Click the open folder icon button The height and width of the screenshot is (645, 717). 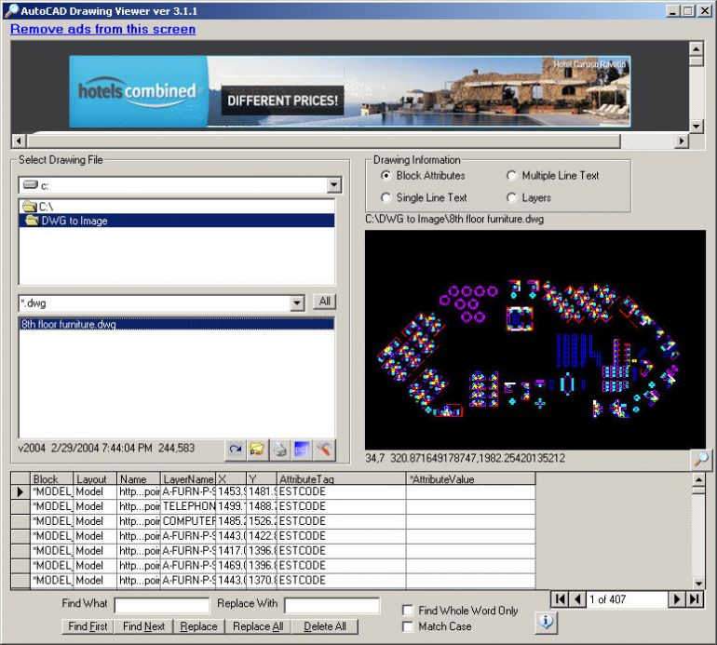257,450
